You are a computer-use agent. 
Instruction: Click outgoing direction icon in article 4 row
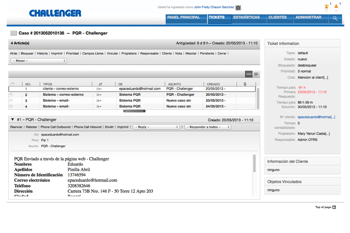99,107
